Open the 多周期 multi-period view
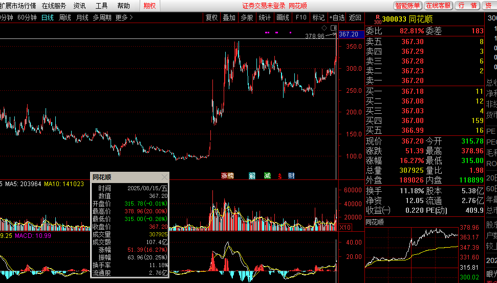Image resolution: width=497 pixels, height=283 pixels. 102,18
